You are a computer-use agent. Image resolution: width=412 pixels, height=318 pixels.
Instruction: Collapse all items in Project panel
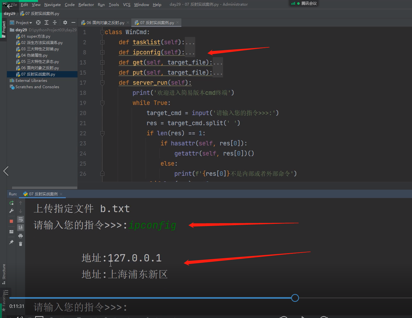[55, 22]
